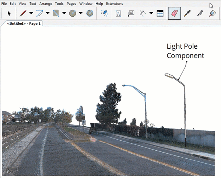The image size is (221, 178).
Task: Activate the Circle tool
Action: point(73,13)
